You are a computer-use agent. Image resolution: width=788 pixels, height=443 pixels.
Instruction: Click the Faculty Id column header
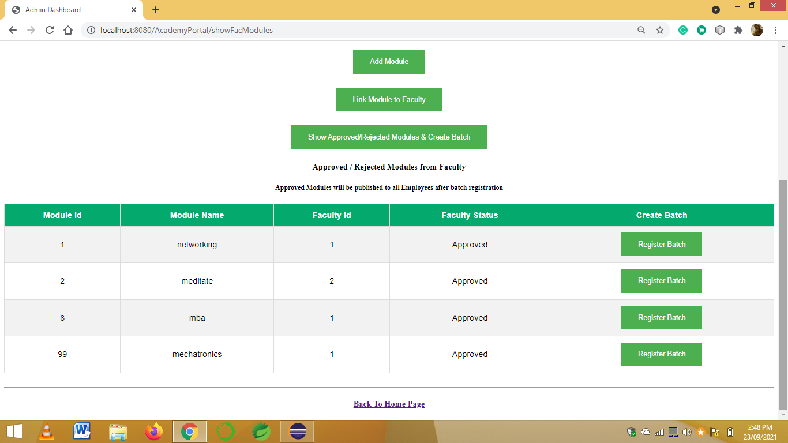(332, 215)
